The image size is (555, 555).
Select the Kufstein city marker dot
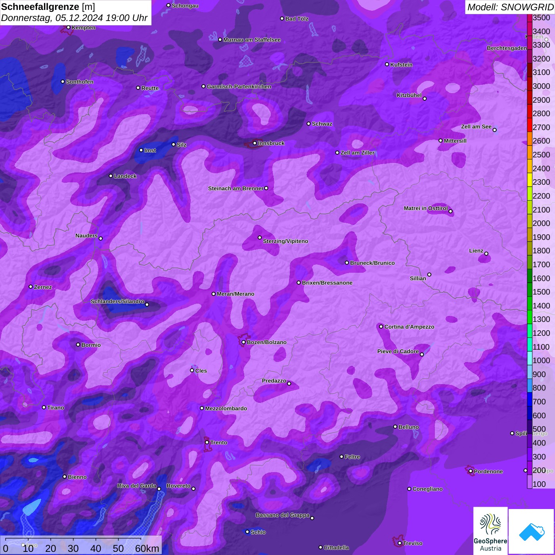(387, 64)
